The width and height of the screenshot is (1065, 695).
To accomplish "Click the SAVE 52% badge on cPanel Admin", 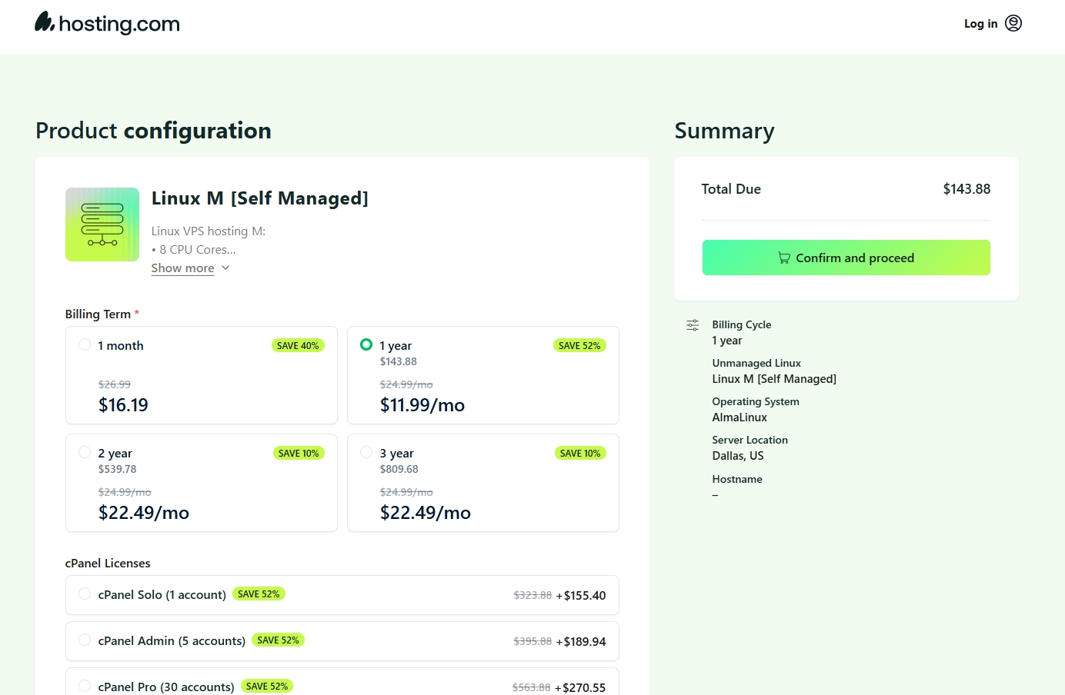I will pos(278,640).
